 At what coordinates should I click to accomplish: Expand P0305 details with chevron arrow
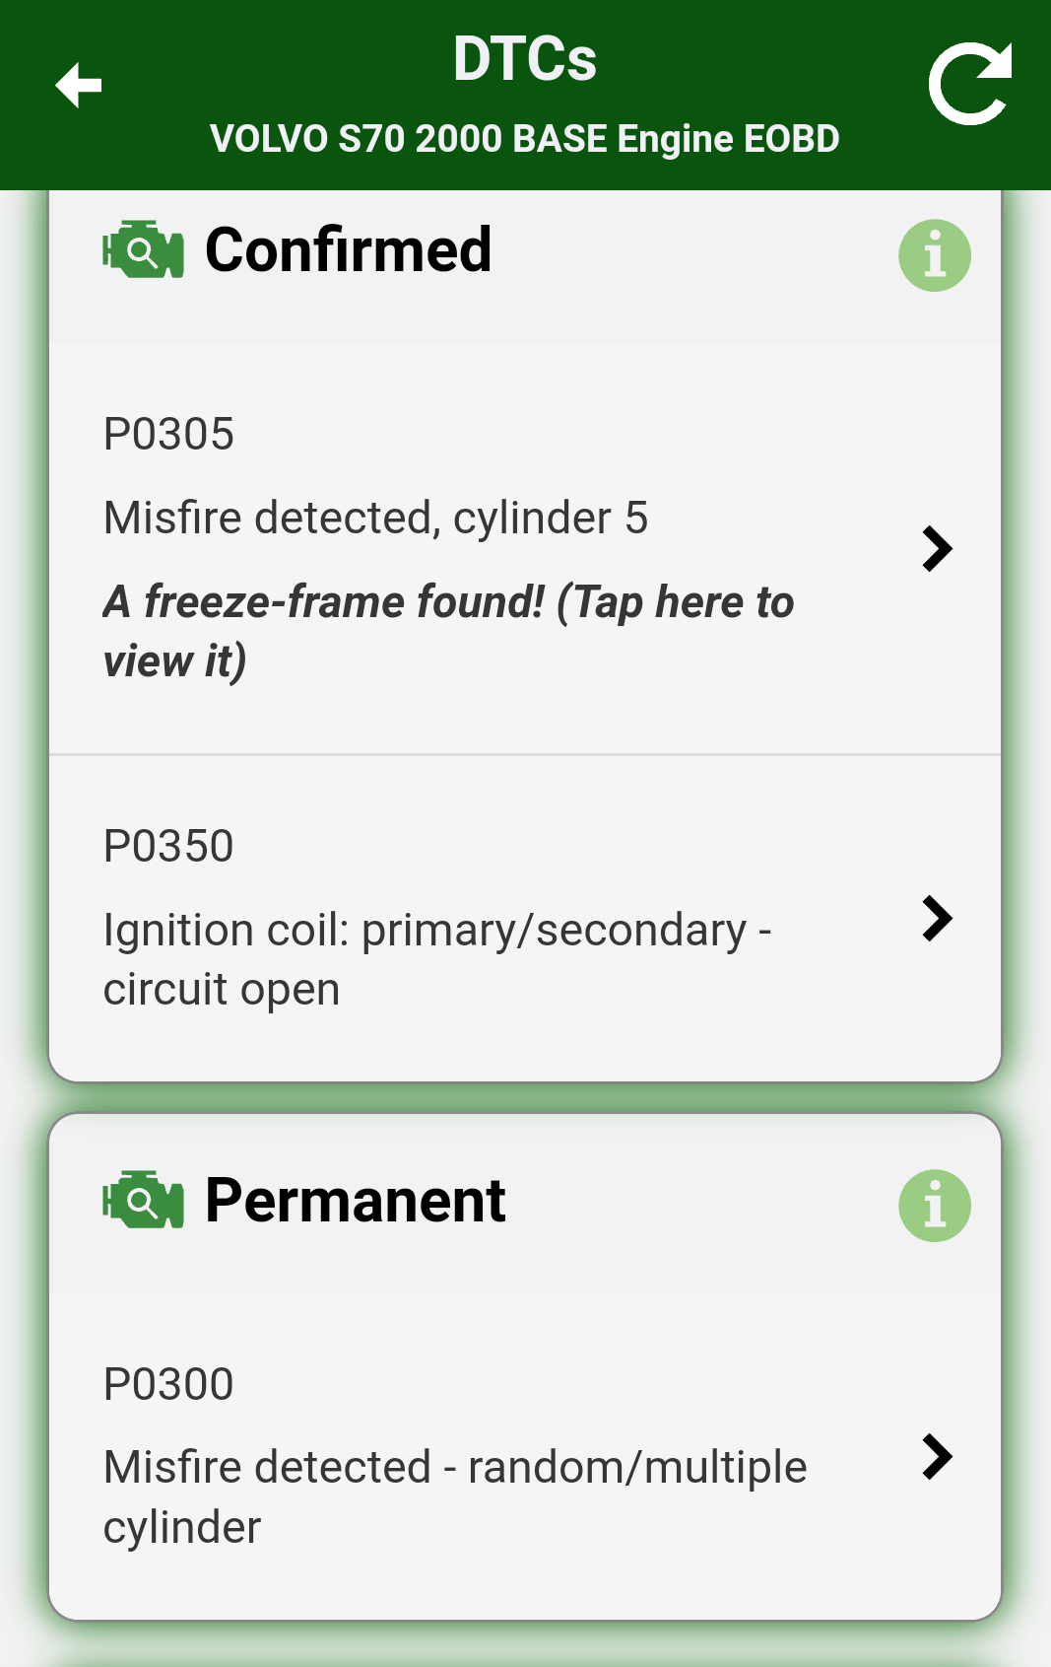(x=937, y=549)
